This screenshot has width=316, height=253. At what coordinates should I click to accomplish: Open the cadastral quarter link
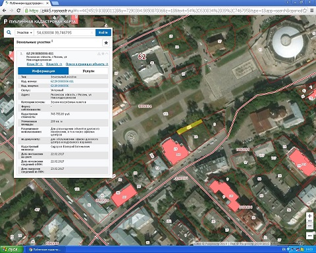click(59, 86)
